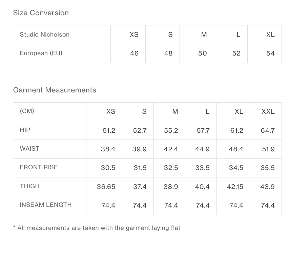Viewport: 290px width, 256px height.
Task: Click THIGH value 36.65 for XS
Action: pyautogui.click(x=106, y=187)
